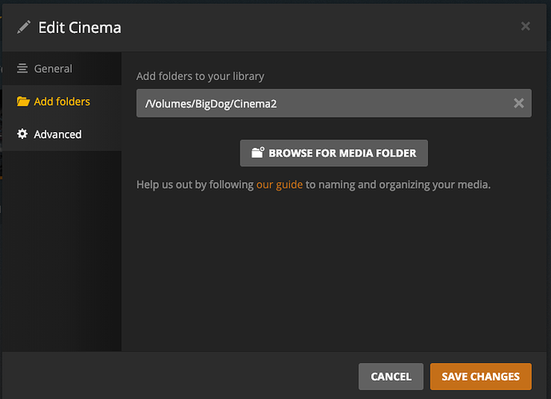Select the Add folders tab label
Image resolution: width=551 pixels, height=399 pixels.
(61, 102)
